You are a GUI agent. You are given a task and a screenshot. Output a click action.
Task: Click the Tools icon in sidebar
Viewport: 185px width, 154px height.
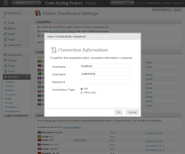(x=5, y=71)
